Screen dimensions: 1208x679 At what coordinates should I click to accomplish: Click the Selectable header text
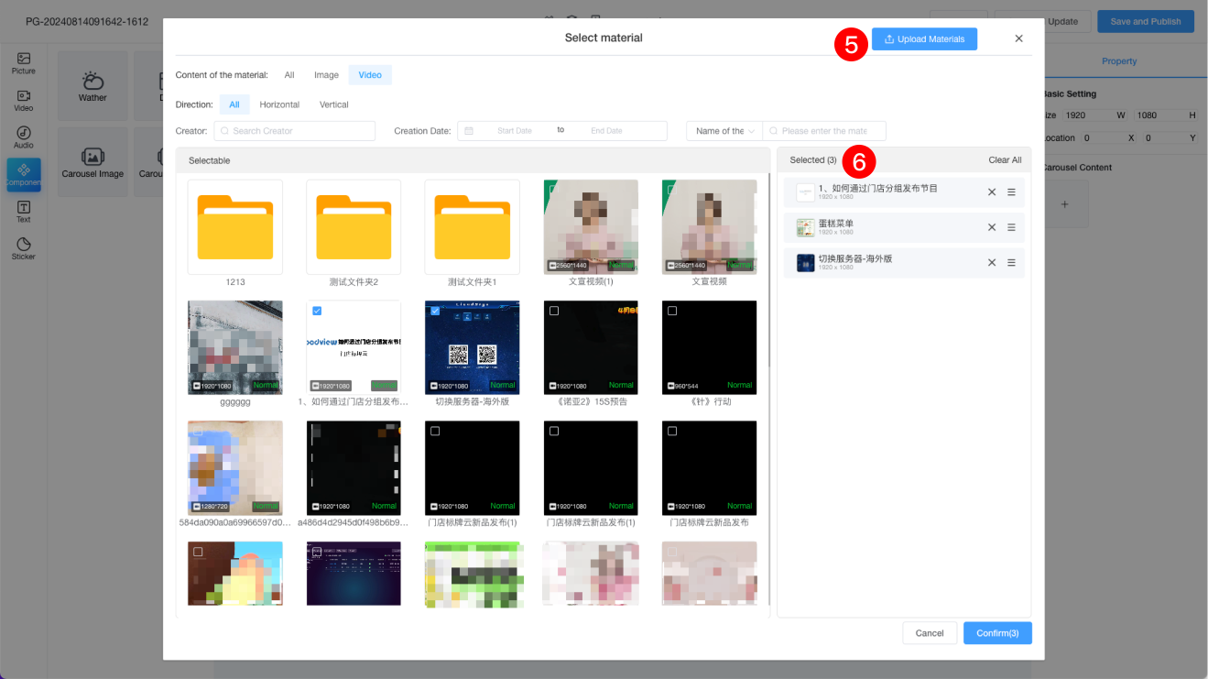coord(210,160)
